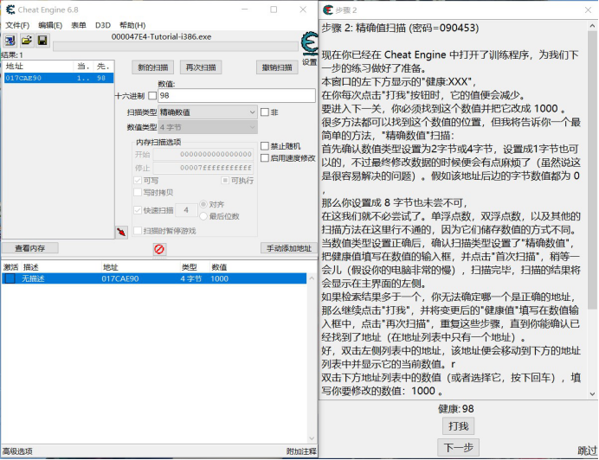
Task: Click the 查看内存 button
Action: click(29, 248)
